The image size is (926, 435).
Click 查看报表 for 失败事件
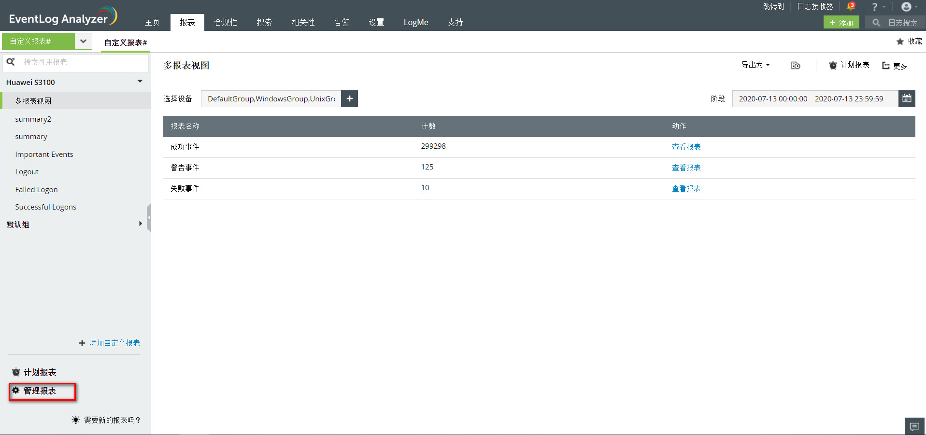(685, 188)
